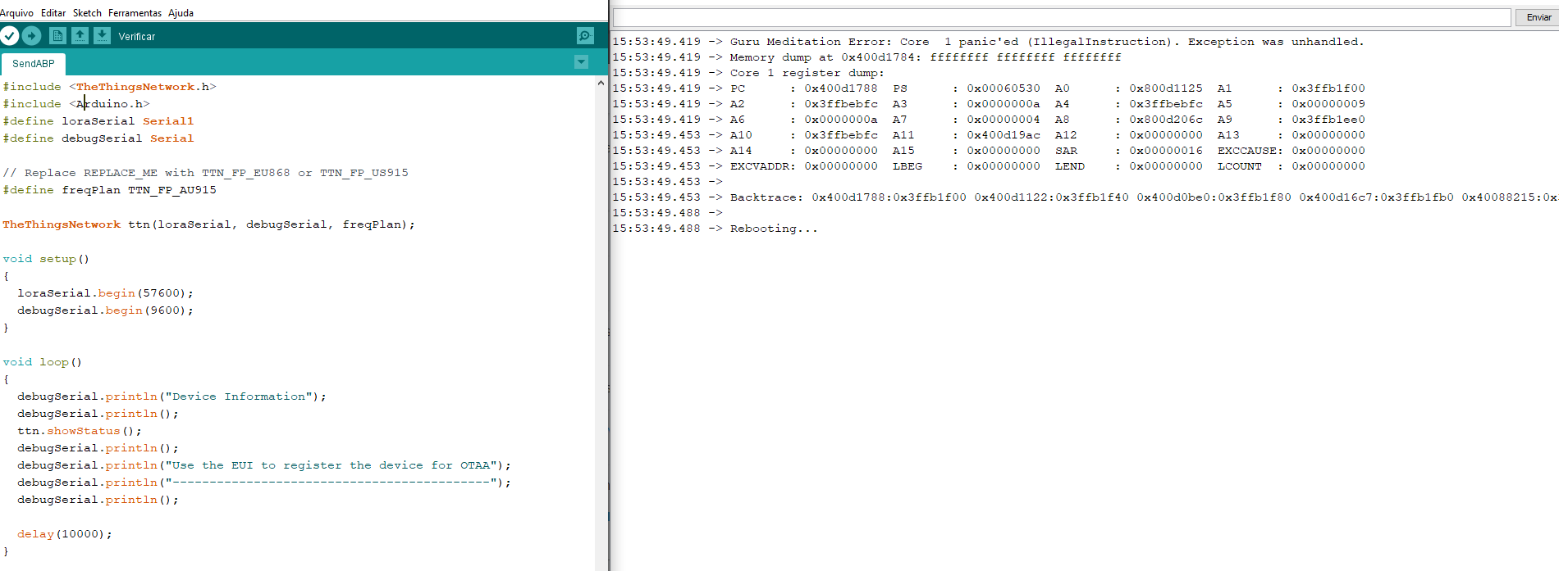Image resolution: width=1559 pixels, height=571 pixels.
Task: Open the Serial Monitor magnifier icon
Action: (585, 36)
